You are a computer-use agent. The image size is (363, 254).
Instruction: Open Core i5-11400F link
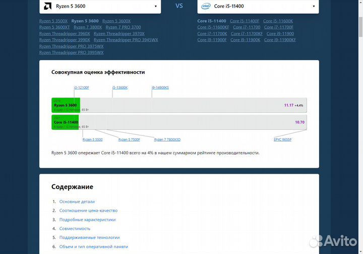click(245, 21)
